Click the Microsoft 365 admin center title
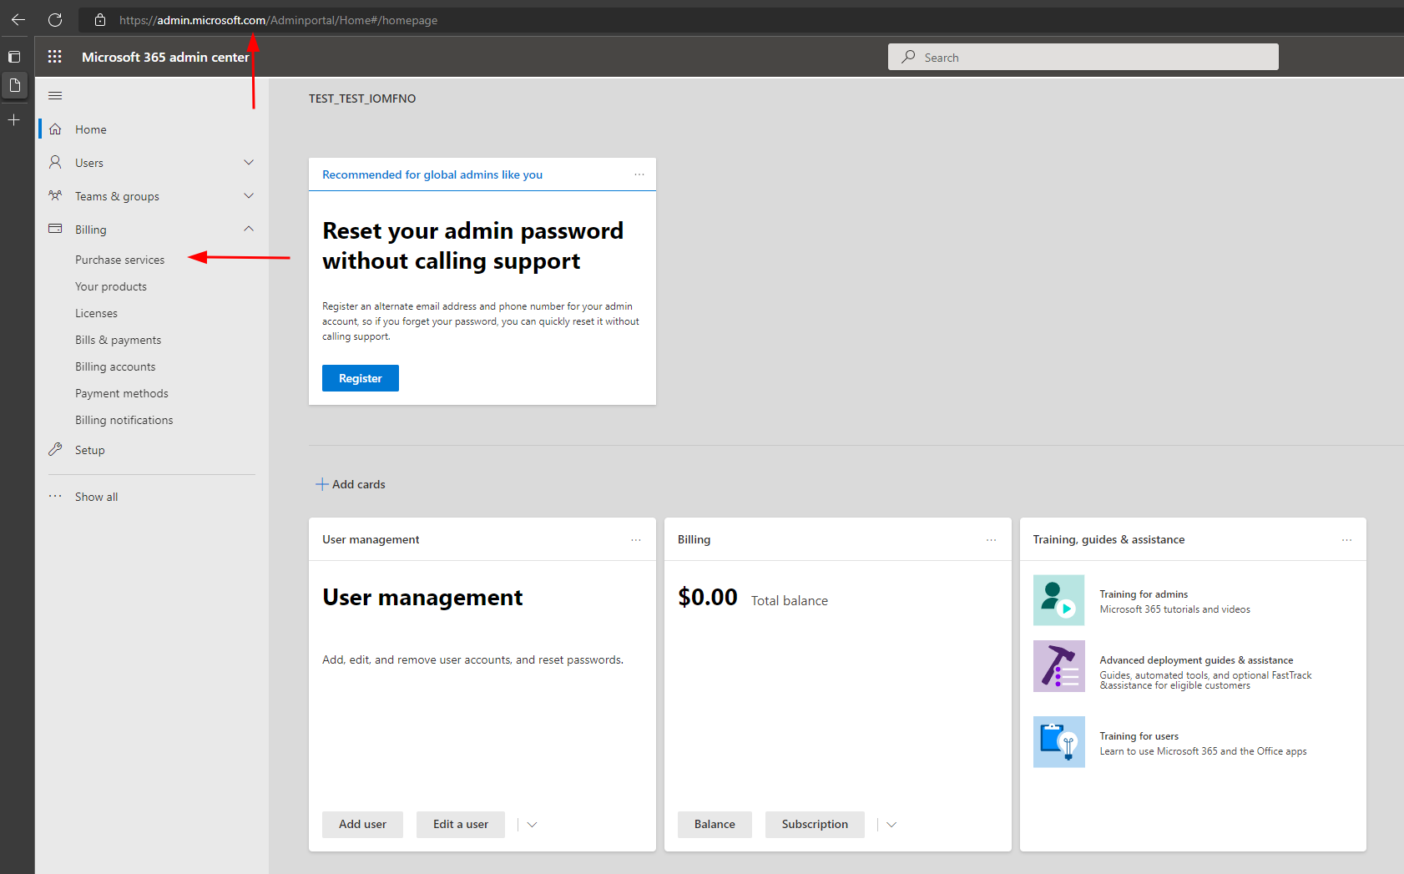Image resolution: width=1404 pixels, height=874 pixels. click(165, 57)
